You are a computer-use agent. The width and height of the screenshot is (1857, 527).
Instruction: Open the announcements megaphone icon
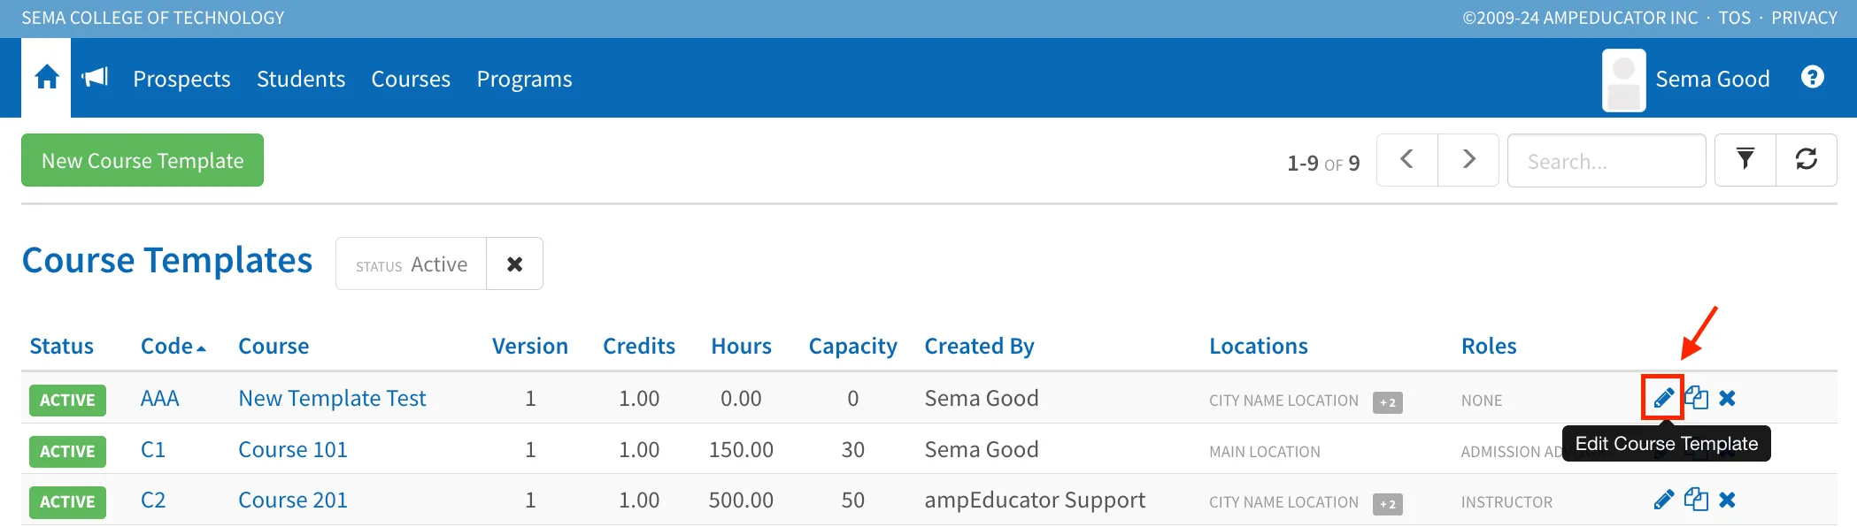coord(95,78)
